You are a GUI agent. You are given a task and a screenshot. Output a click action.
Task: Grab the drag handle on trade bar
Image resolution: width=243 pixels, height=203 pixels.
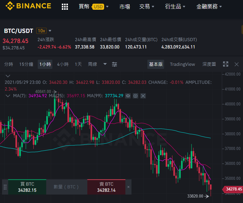tap(5, 187)
